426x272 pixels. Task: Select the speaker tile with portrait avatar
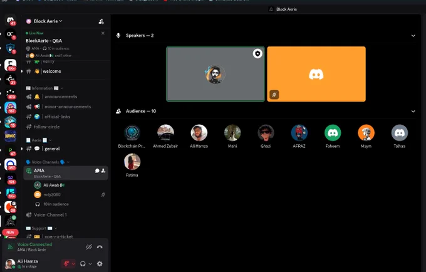[216, 74]
